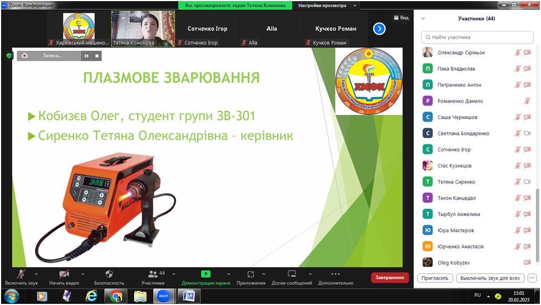Unmute via the Включить звук microphone icon

(21, 274)
